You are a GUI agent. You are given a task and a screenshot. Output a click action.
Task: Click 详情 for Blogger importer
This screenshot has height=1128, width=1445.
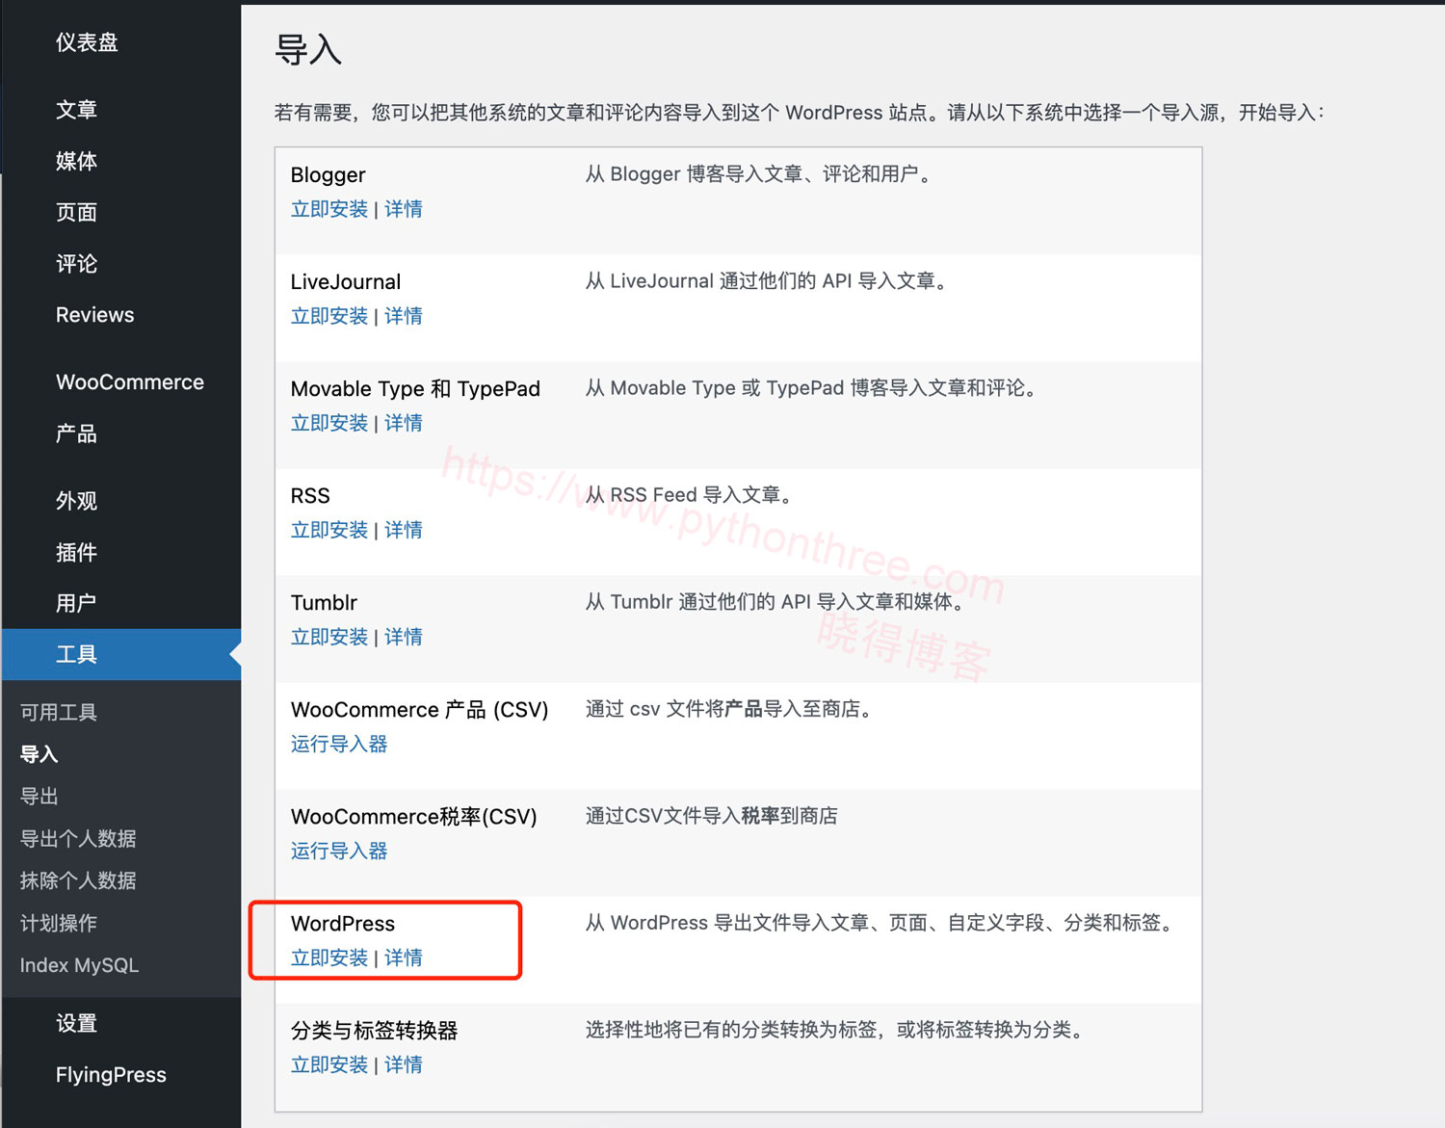[404, 209]
